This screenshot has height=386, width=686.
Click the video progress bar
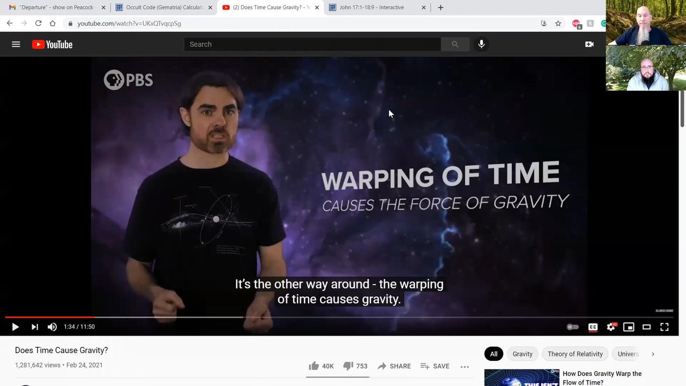tap(322, 317)
